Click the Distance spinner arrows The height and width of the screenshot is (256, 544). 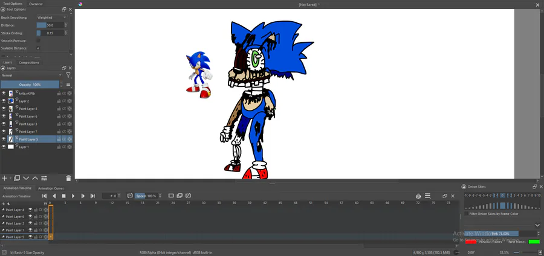65,25
